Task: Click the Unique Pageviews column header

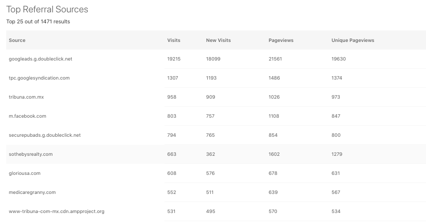Action: click(353, 40)
